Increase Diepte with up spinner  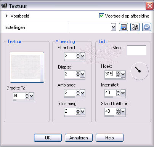78,73
